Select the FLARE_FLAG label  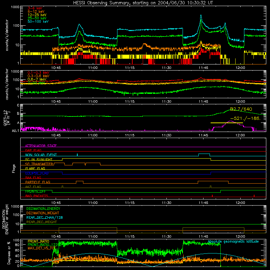click(x=35, y=168)
